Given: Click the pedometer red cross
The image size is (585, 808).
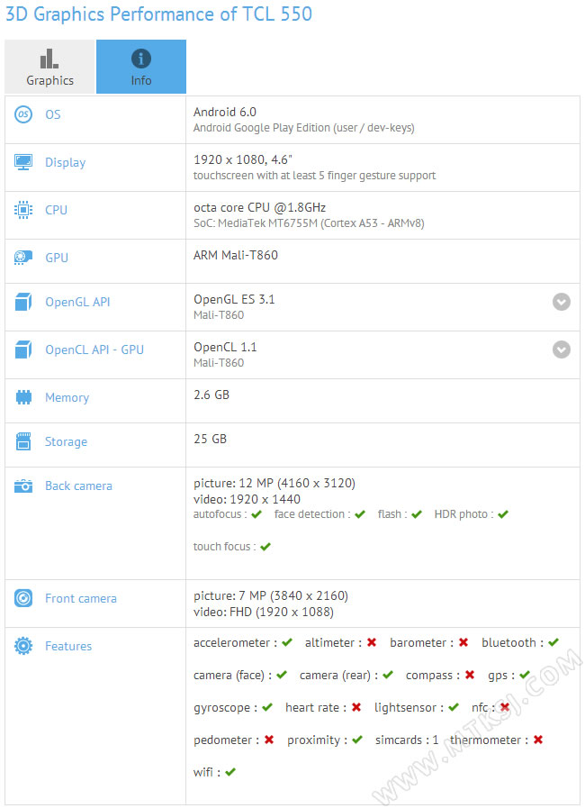Looking at the screenshot, I should click(x=269, y=740).
